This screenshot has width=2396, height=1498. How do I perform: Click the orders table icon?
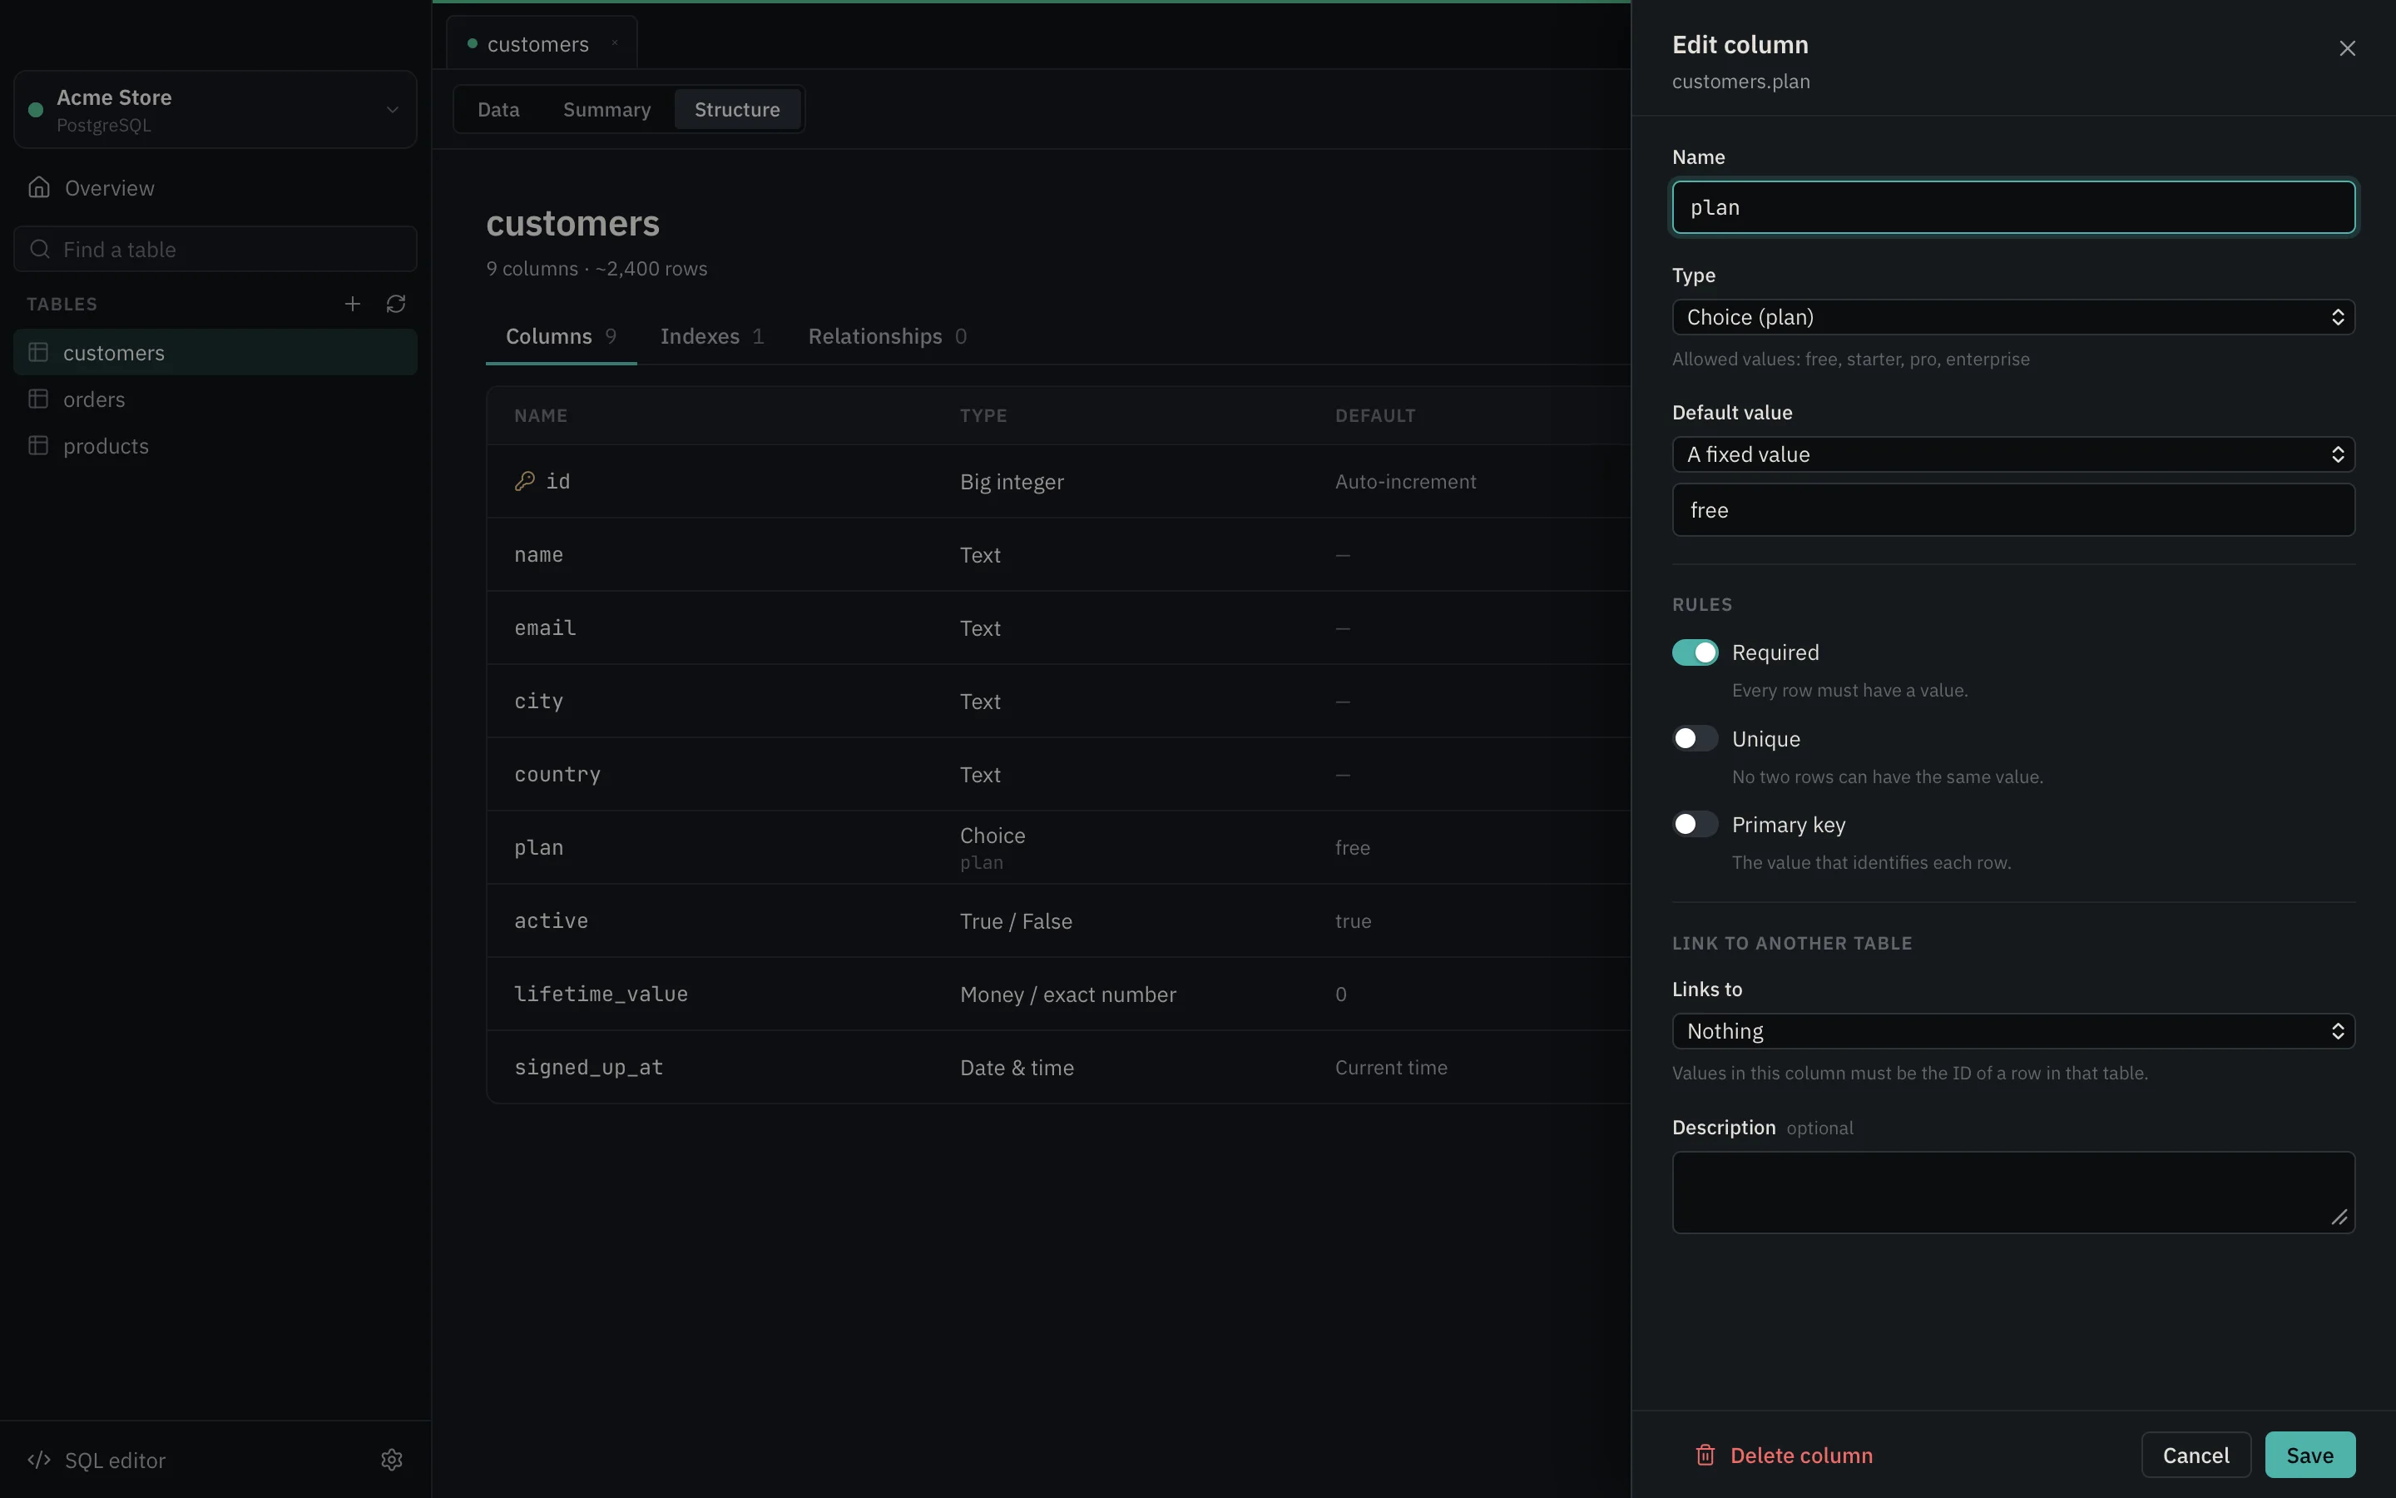click(38, 399)
